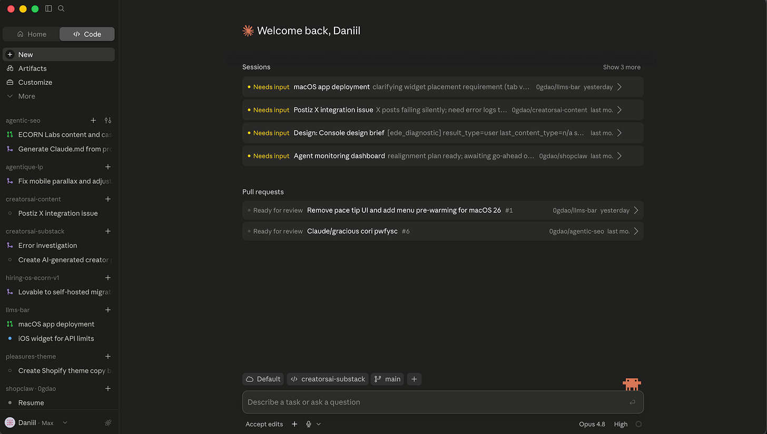Open Postiz X integration issue session row

(x=443, y=110)
